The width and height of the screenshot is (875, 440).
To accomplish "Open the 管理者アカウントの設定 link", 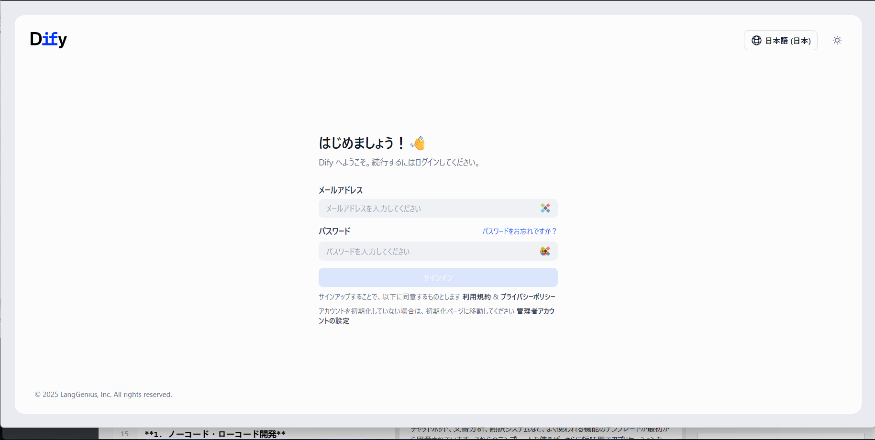I will [x=535, y=311].
